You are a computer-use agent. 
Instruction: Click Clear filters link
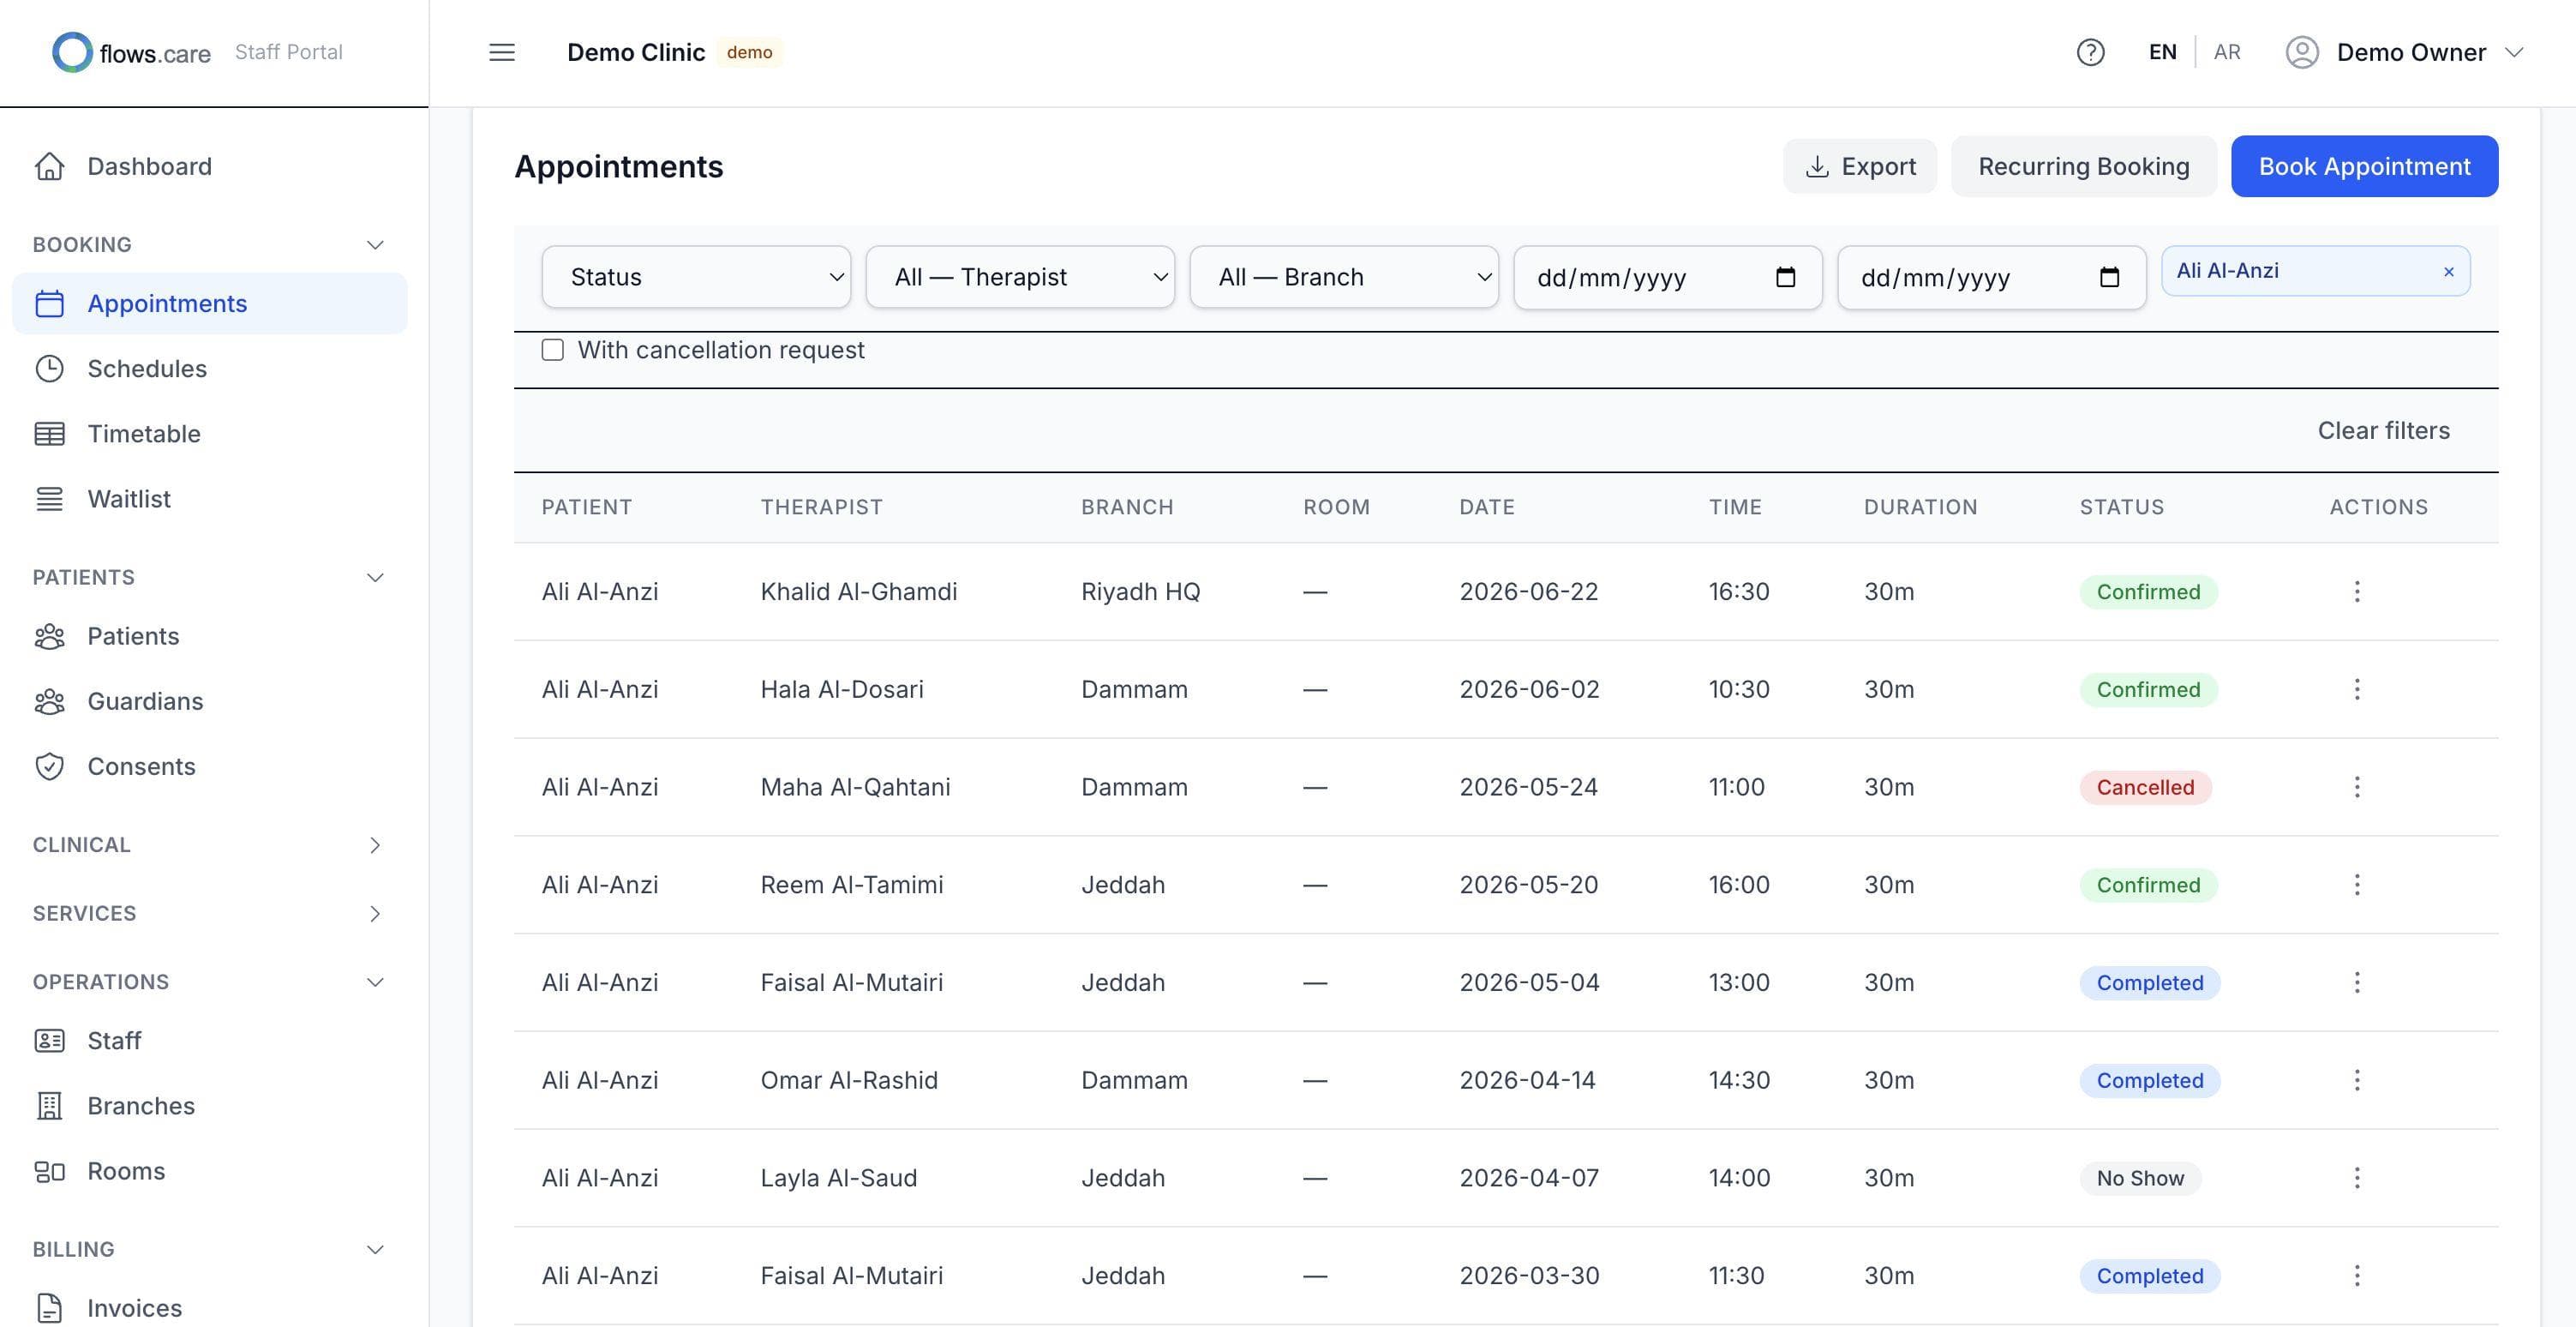click(2383, 430)
